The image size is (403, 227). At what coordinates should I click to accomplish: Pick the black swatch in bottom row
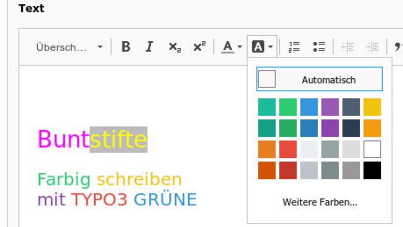[372, 170]
